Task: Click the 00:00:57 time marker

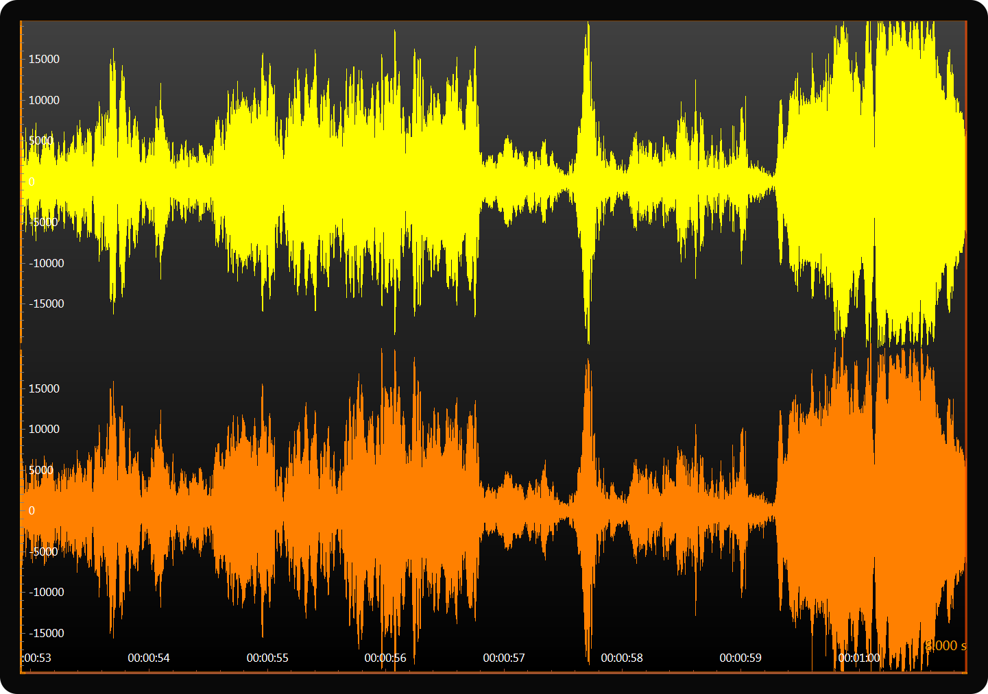Action: click(504, 658)
